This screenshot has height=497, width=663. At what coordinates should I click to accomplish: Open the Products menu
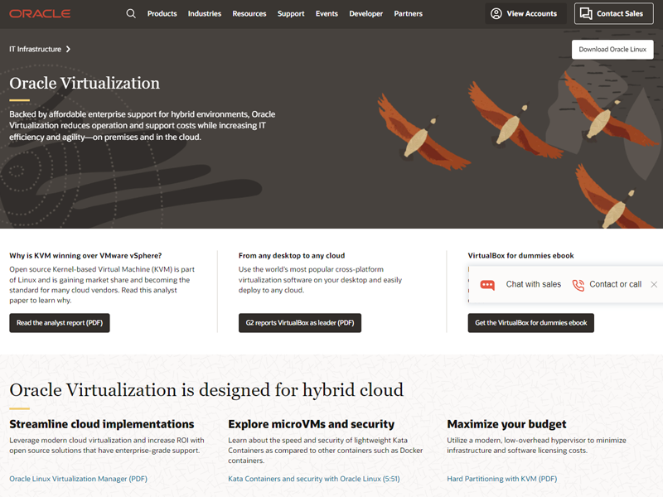coord(162,14)
